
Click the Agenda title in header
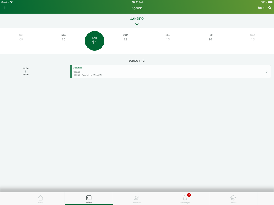tap(137, 8)
